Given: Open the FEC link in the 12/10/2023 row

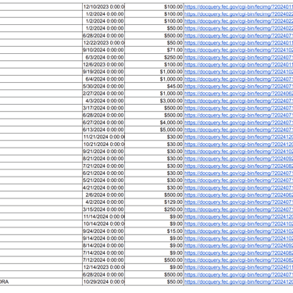Looking at the screenshot, I should (x=238, y=7).
